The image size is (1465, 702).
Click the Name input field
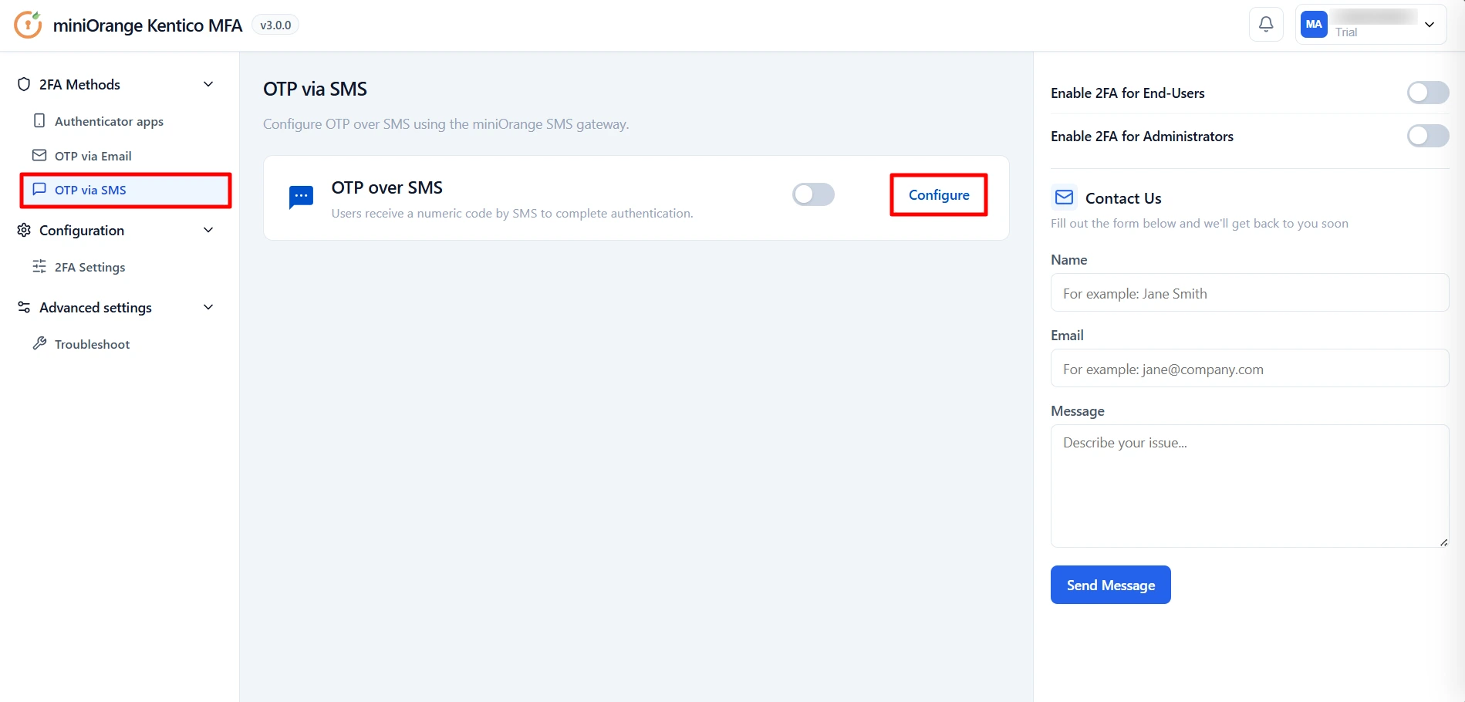tap(1250, 293)
